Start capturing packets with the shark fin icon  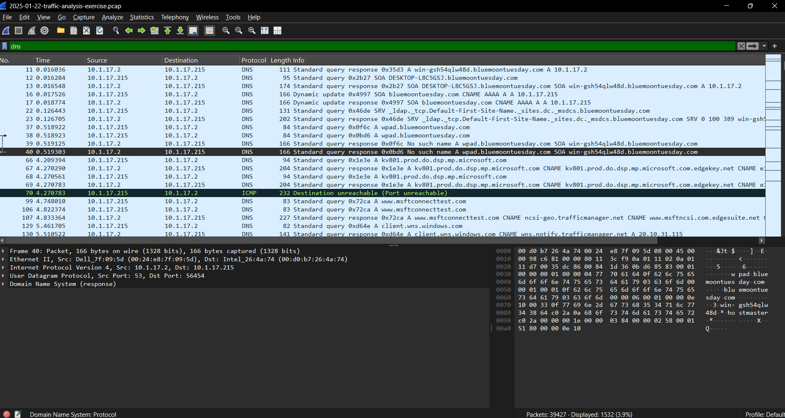pos(6,30)
